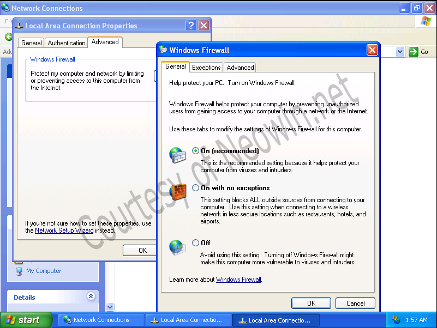Collapse the Details panel chevron
437x328 pixels.
pyautogui.click(x=91, y=296)
